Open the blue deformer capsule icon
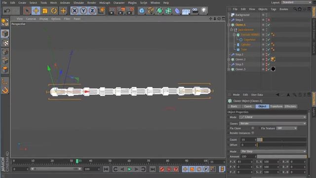This screenshot has width=316, height=178. click(x=177, y=11)
